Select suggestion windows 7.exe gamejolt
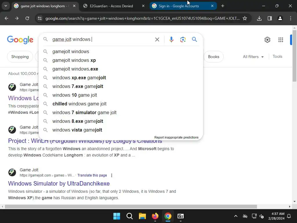 tap(121, 87)
